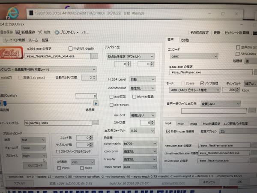Uncheck パイプ処理 checkbox

(202, 83)
